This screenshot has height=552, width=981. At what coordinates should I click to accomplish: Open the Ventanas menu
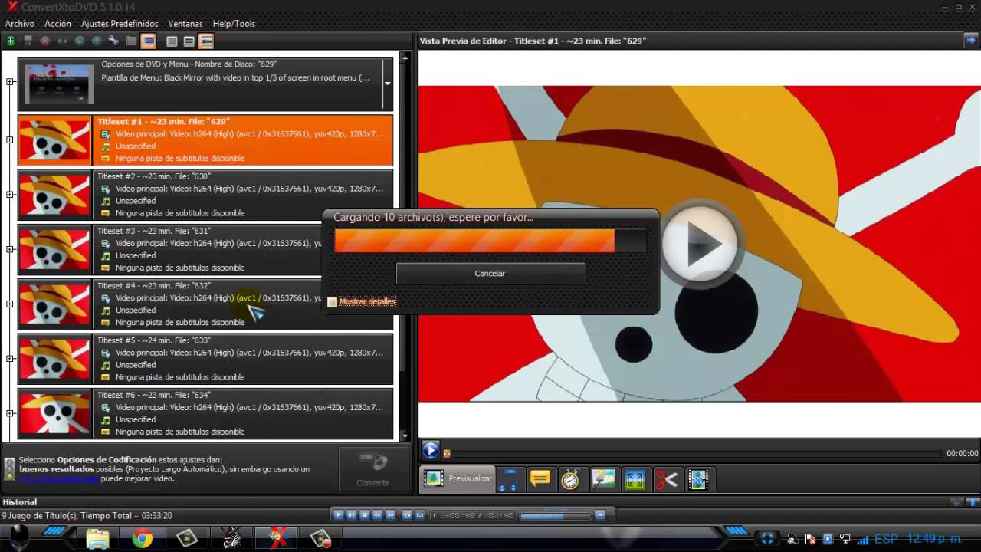(x=185, y=24)
